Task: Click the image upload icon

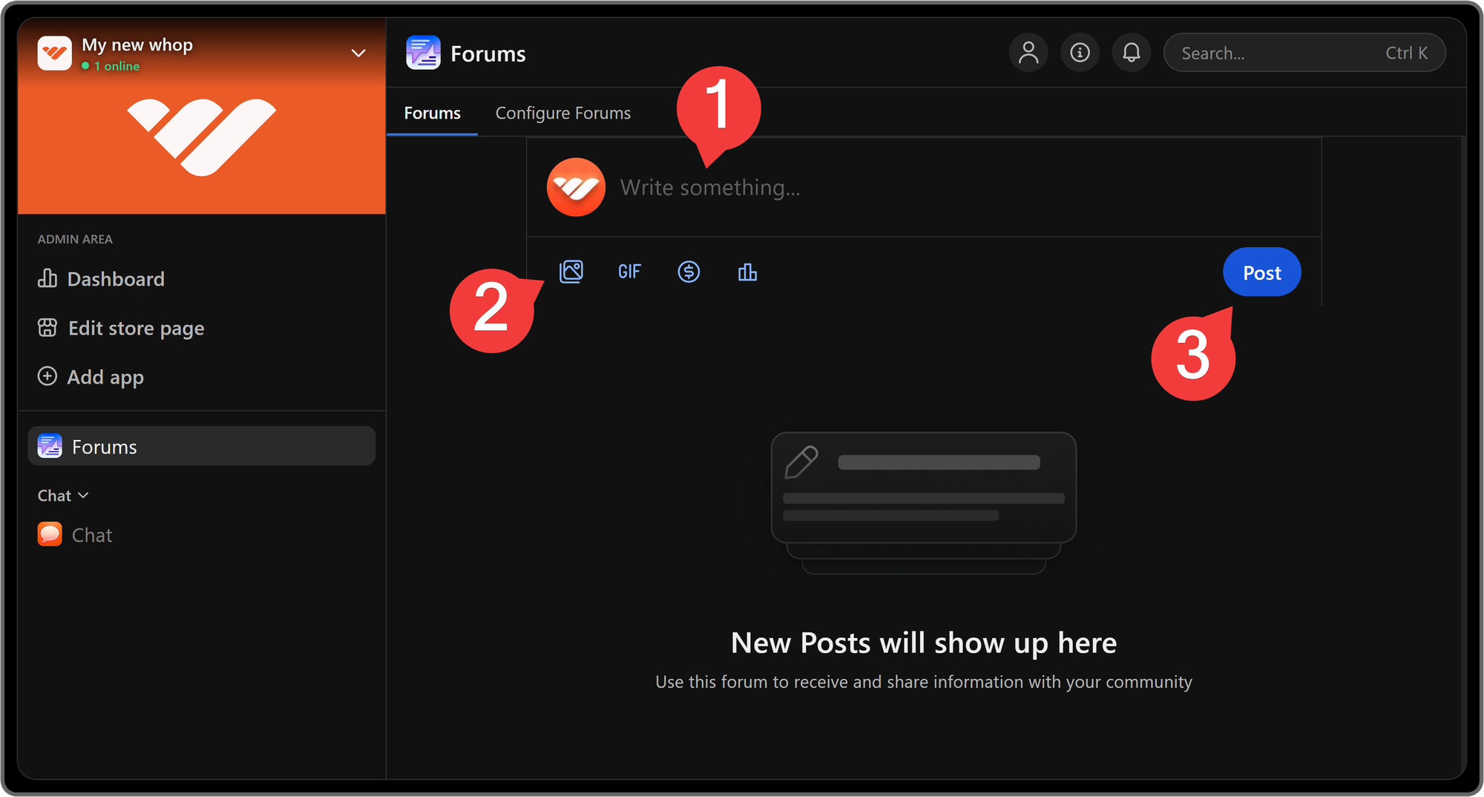Action: click(x=571, y=272)
